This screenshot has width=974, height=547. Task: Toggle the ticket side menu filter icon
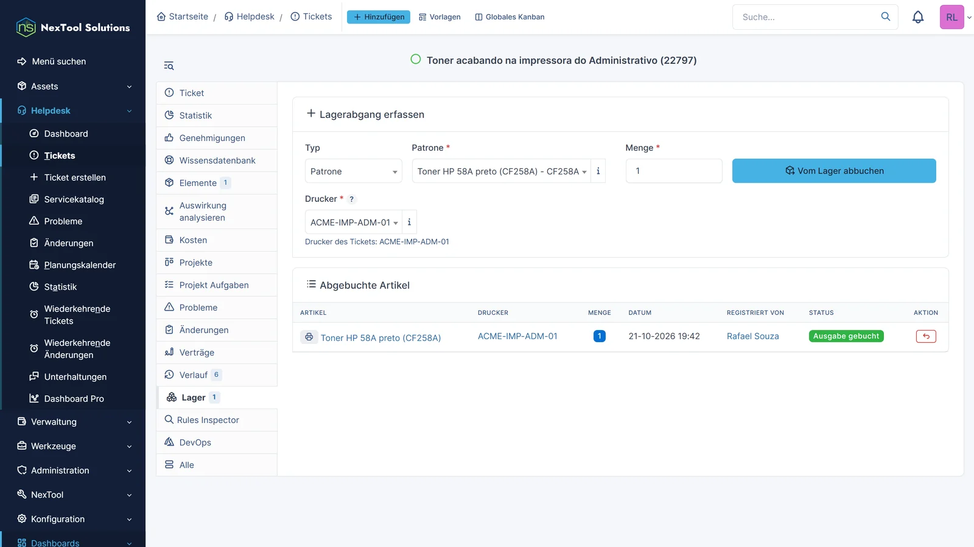[169, 66]
